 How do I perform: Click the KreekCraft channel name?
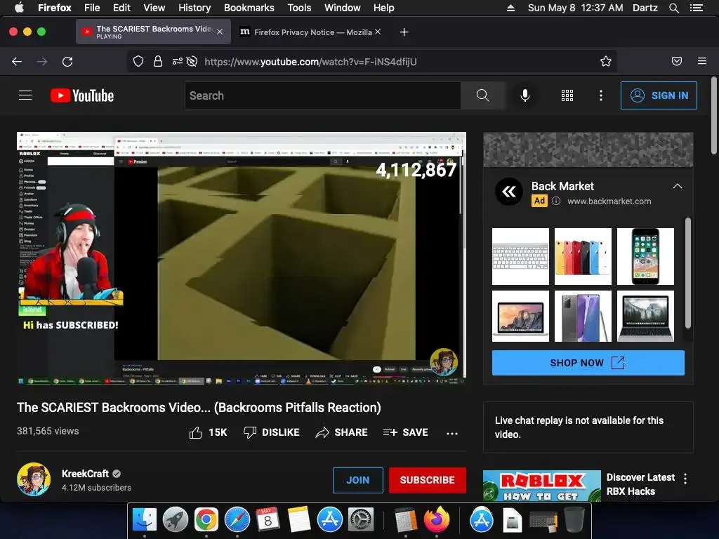(x=85, y=474)
